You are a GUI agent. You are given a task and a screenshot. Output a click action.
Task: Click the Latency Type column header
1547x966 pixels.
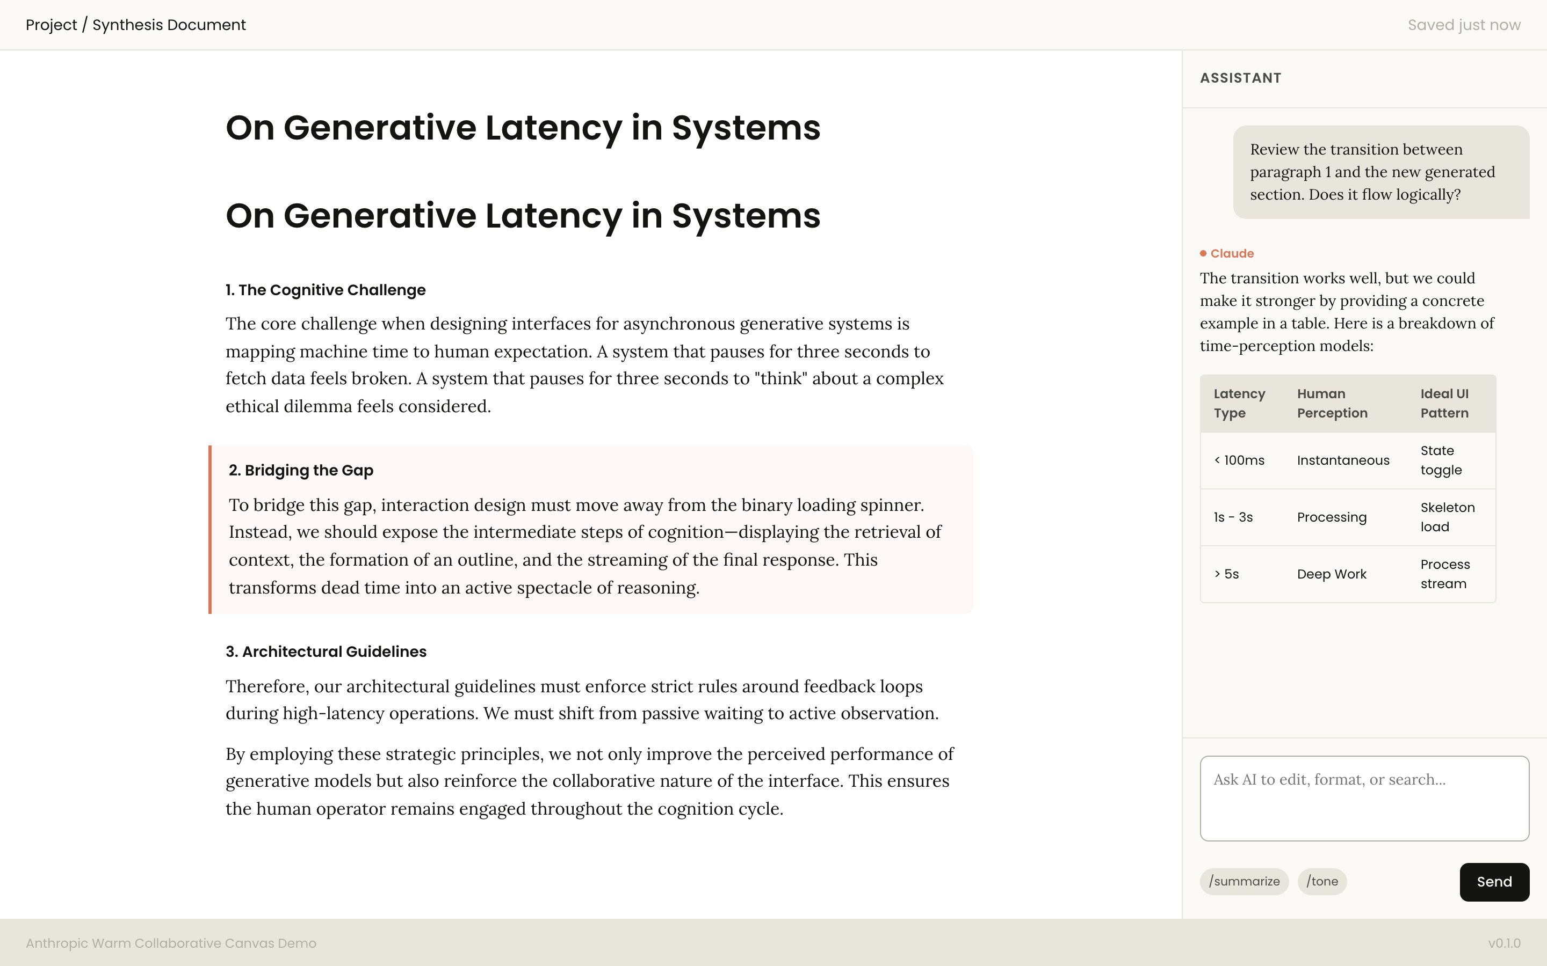pyautogui.click(x=1239, y=403)
